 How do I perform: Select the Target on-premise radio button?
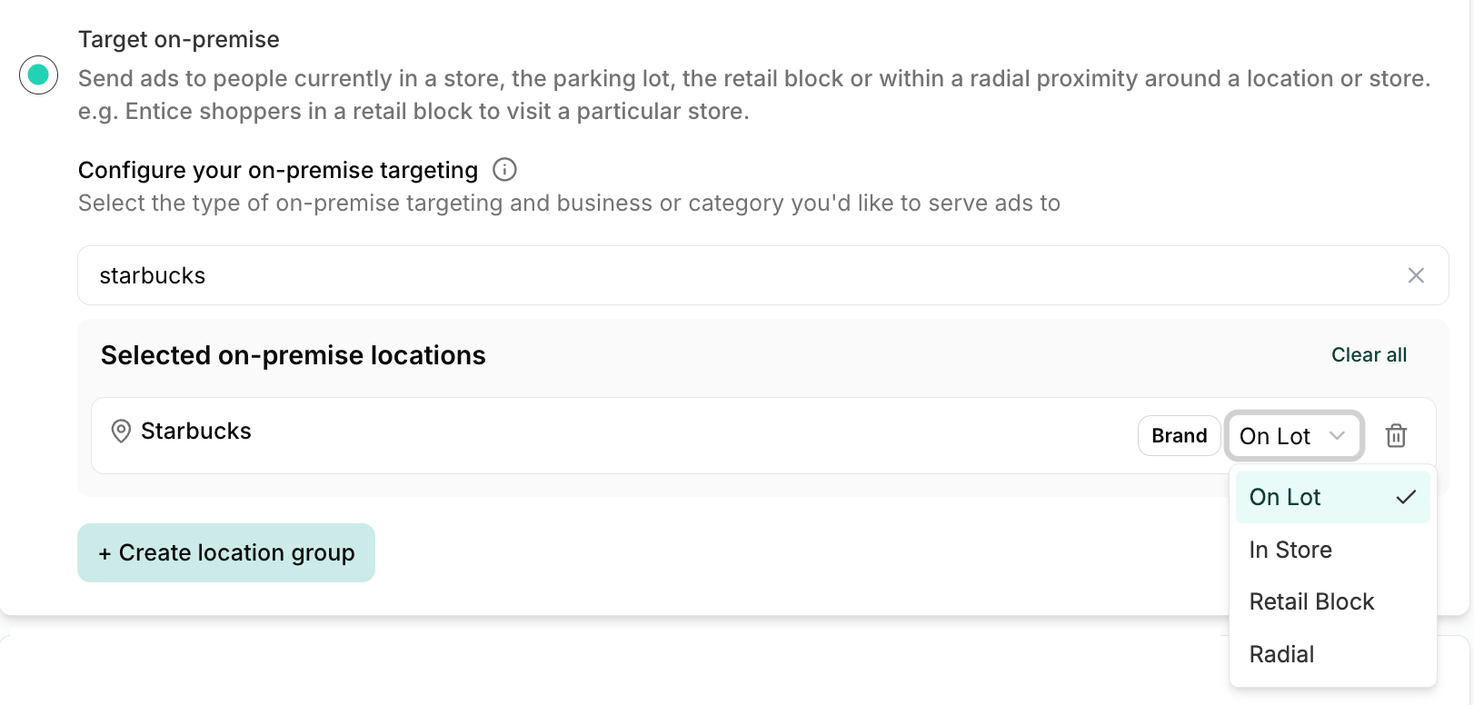point(38,74)
